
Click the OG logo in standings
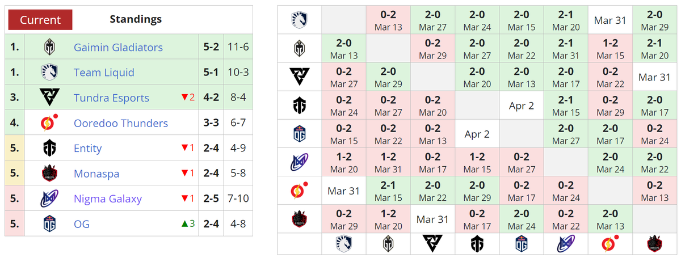[49, 223]
